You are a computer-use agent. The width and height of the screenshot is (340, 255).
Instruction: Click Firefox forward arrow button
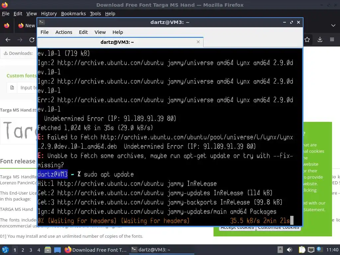[x=20, y=40]
